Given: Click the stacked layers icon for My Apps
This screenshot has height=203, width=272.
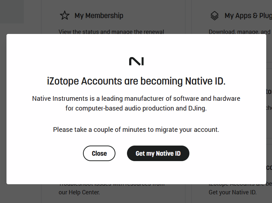Looking at the screenshot, I should [214, 16].
